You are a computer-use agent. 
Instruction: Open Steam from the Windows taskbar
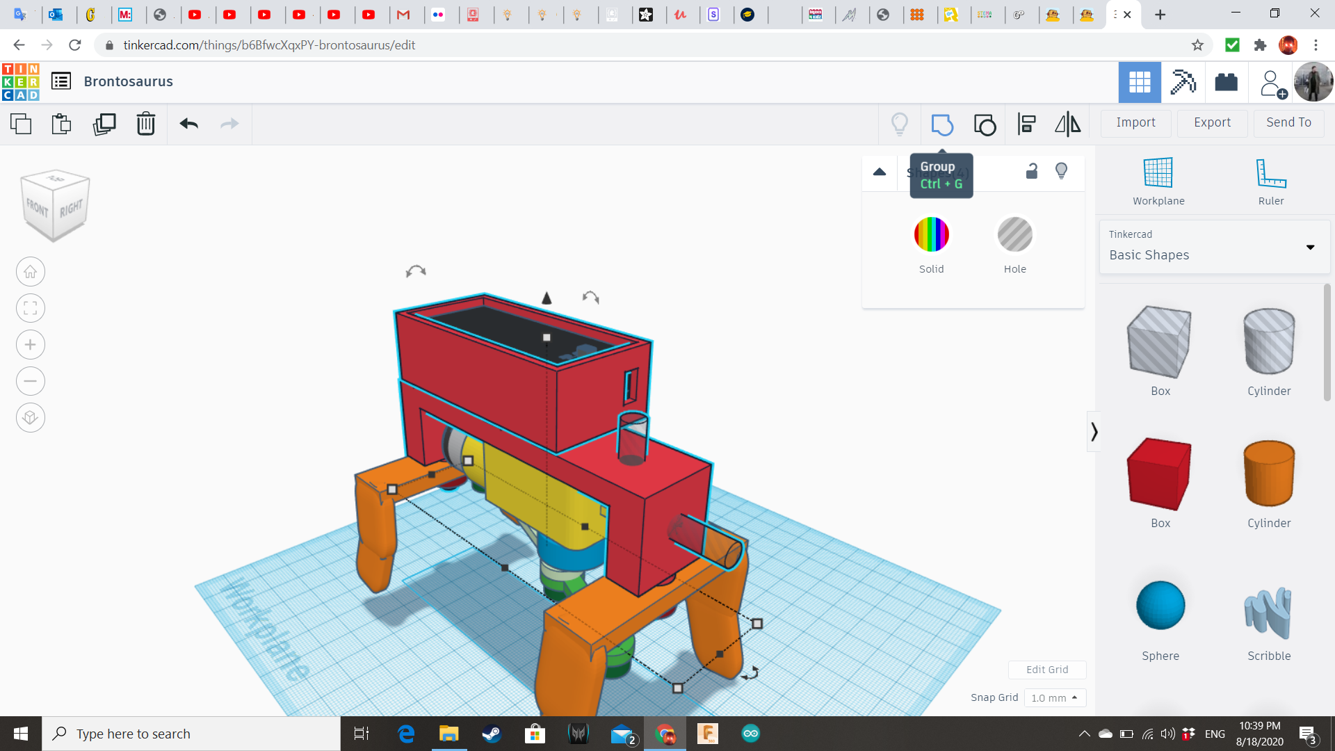[492, 734]
